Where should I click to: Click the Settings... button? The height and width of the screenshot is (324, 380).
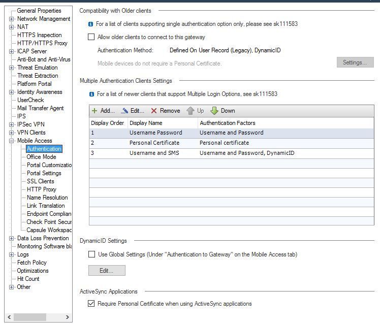coord(355,62)
